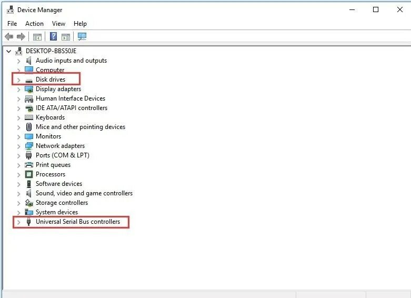The height and width of the screenshot is (298, 411).
Task: Select the Keyboards label
Action: pyautogui.click(x=51, y=117)
